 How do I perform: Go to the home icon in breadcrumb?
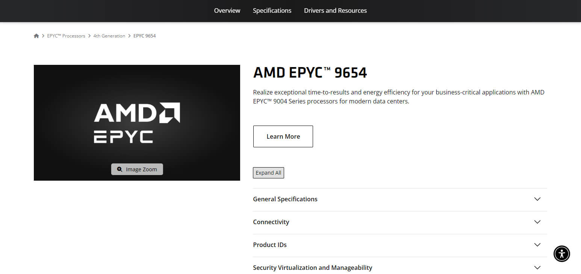36,36
